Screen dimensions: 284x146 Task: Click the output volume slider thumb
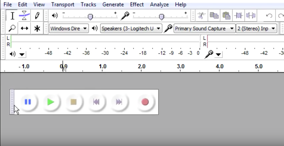pos(90,17)
